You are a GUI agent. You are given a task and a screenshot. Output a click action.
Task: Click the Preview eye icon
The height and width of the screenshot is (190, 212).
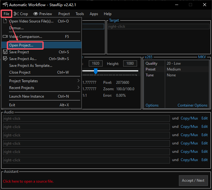[x=36, y=14]
